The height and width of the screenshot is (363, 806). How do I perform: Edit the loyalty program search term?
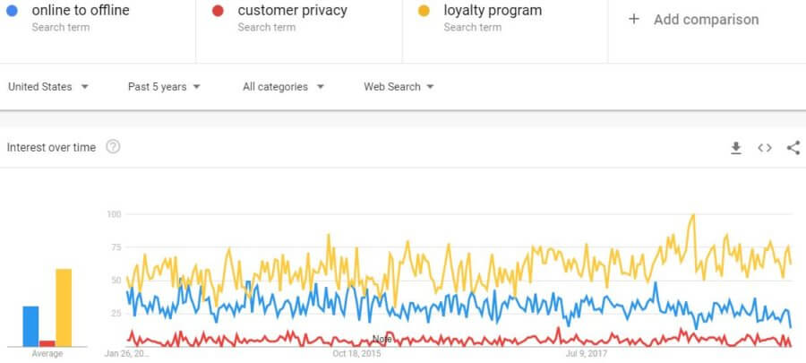(493, 10)
